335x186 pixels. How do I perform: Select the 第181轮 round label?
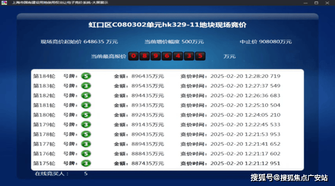pos(44,105)
